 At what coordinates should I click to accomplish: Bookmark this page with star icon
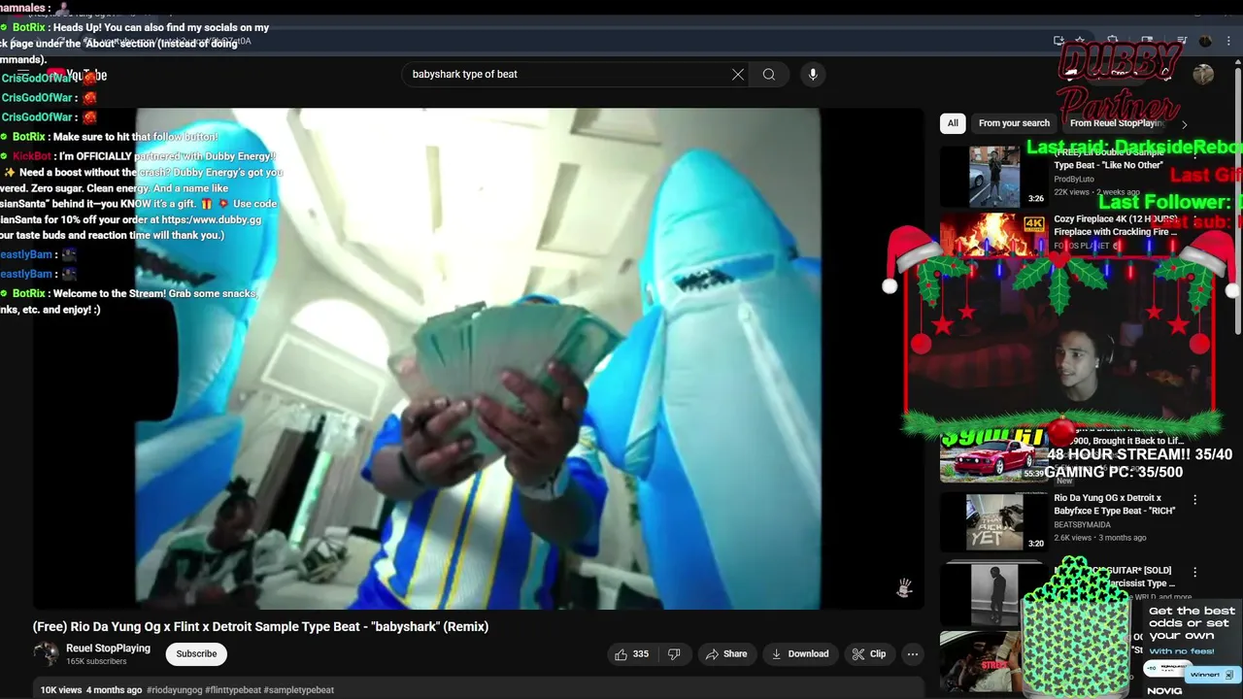pos(1080,41)
